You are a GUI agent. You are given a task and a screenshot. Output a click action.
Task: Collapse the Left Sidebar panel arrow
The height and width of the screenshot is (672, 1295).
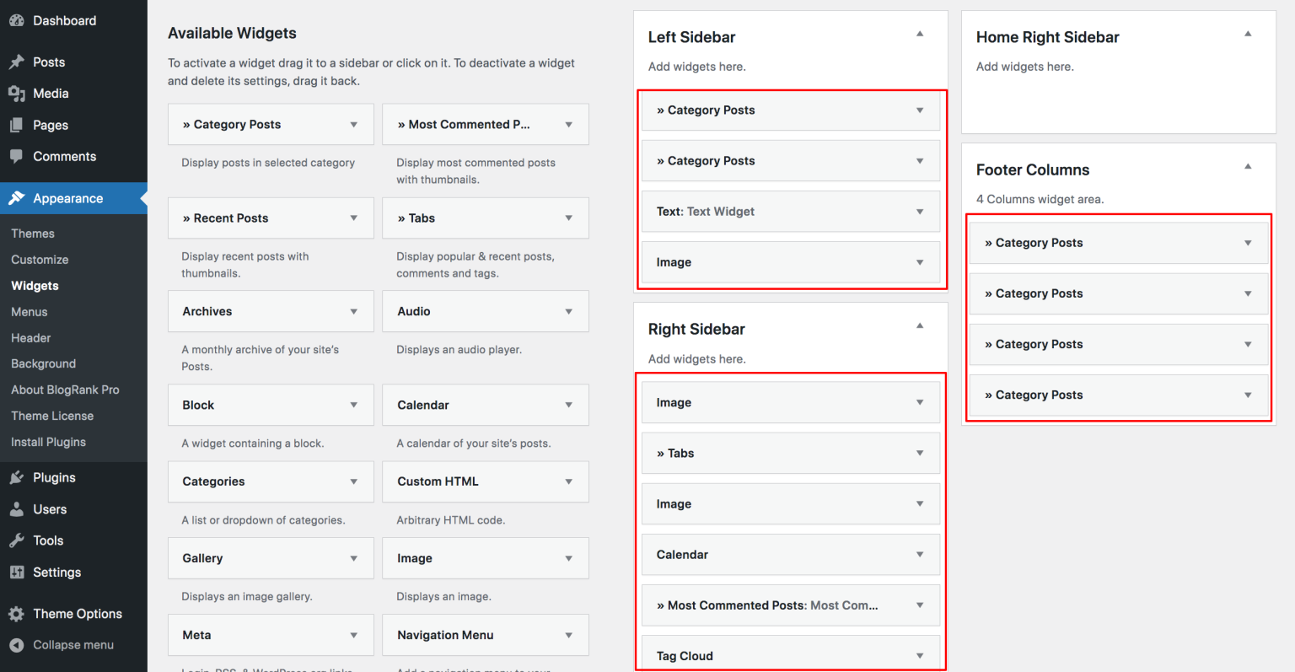[x=920, y=34]
